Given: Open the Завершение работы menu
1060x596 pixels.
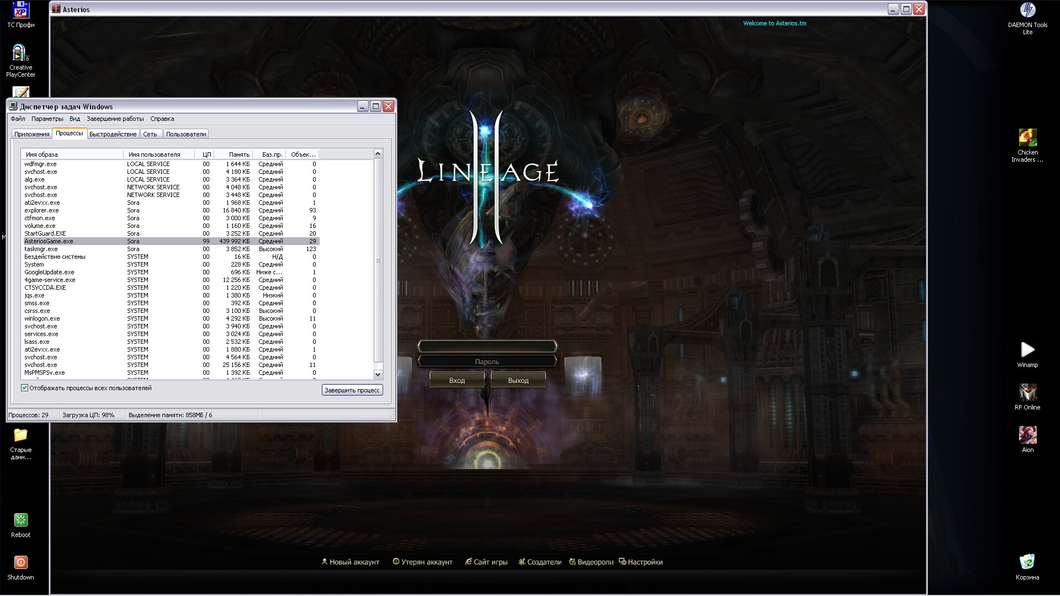Looking at the screenshot, I should coord(115,119).
